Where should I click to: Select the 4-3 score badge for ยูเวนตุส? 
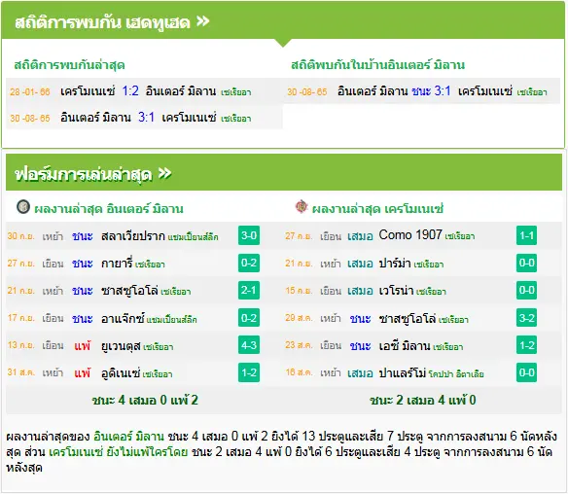(249, 345)
